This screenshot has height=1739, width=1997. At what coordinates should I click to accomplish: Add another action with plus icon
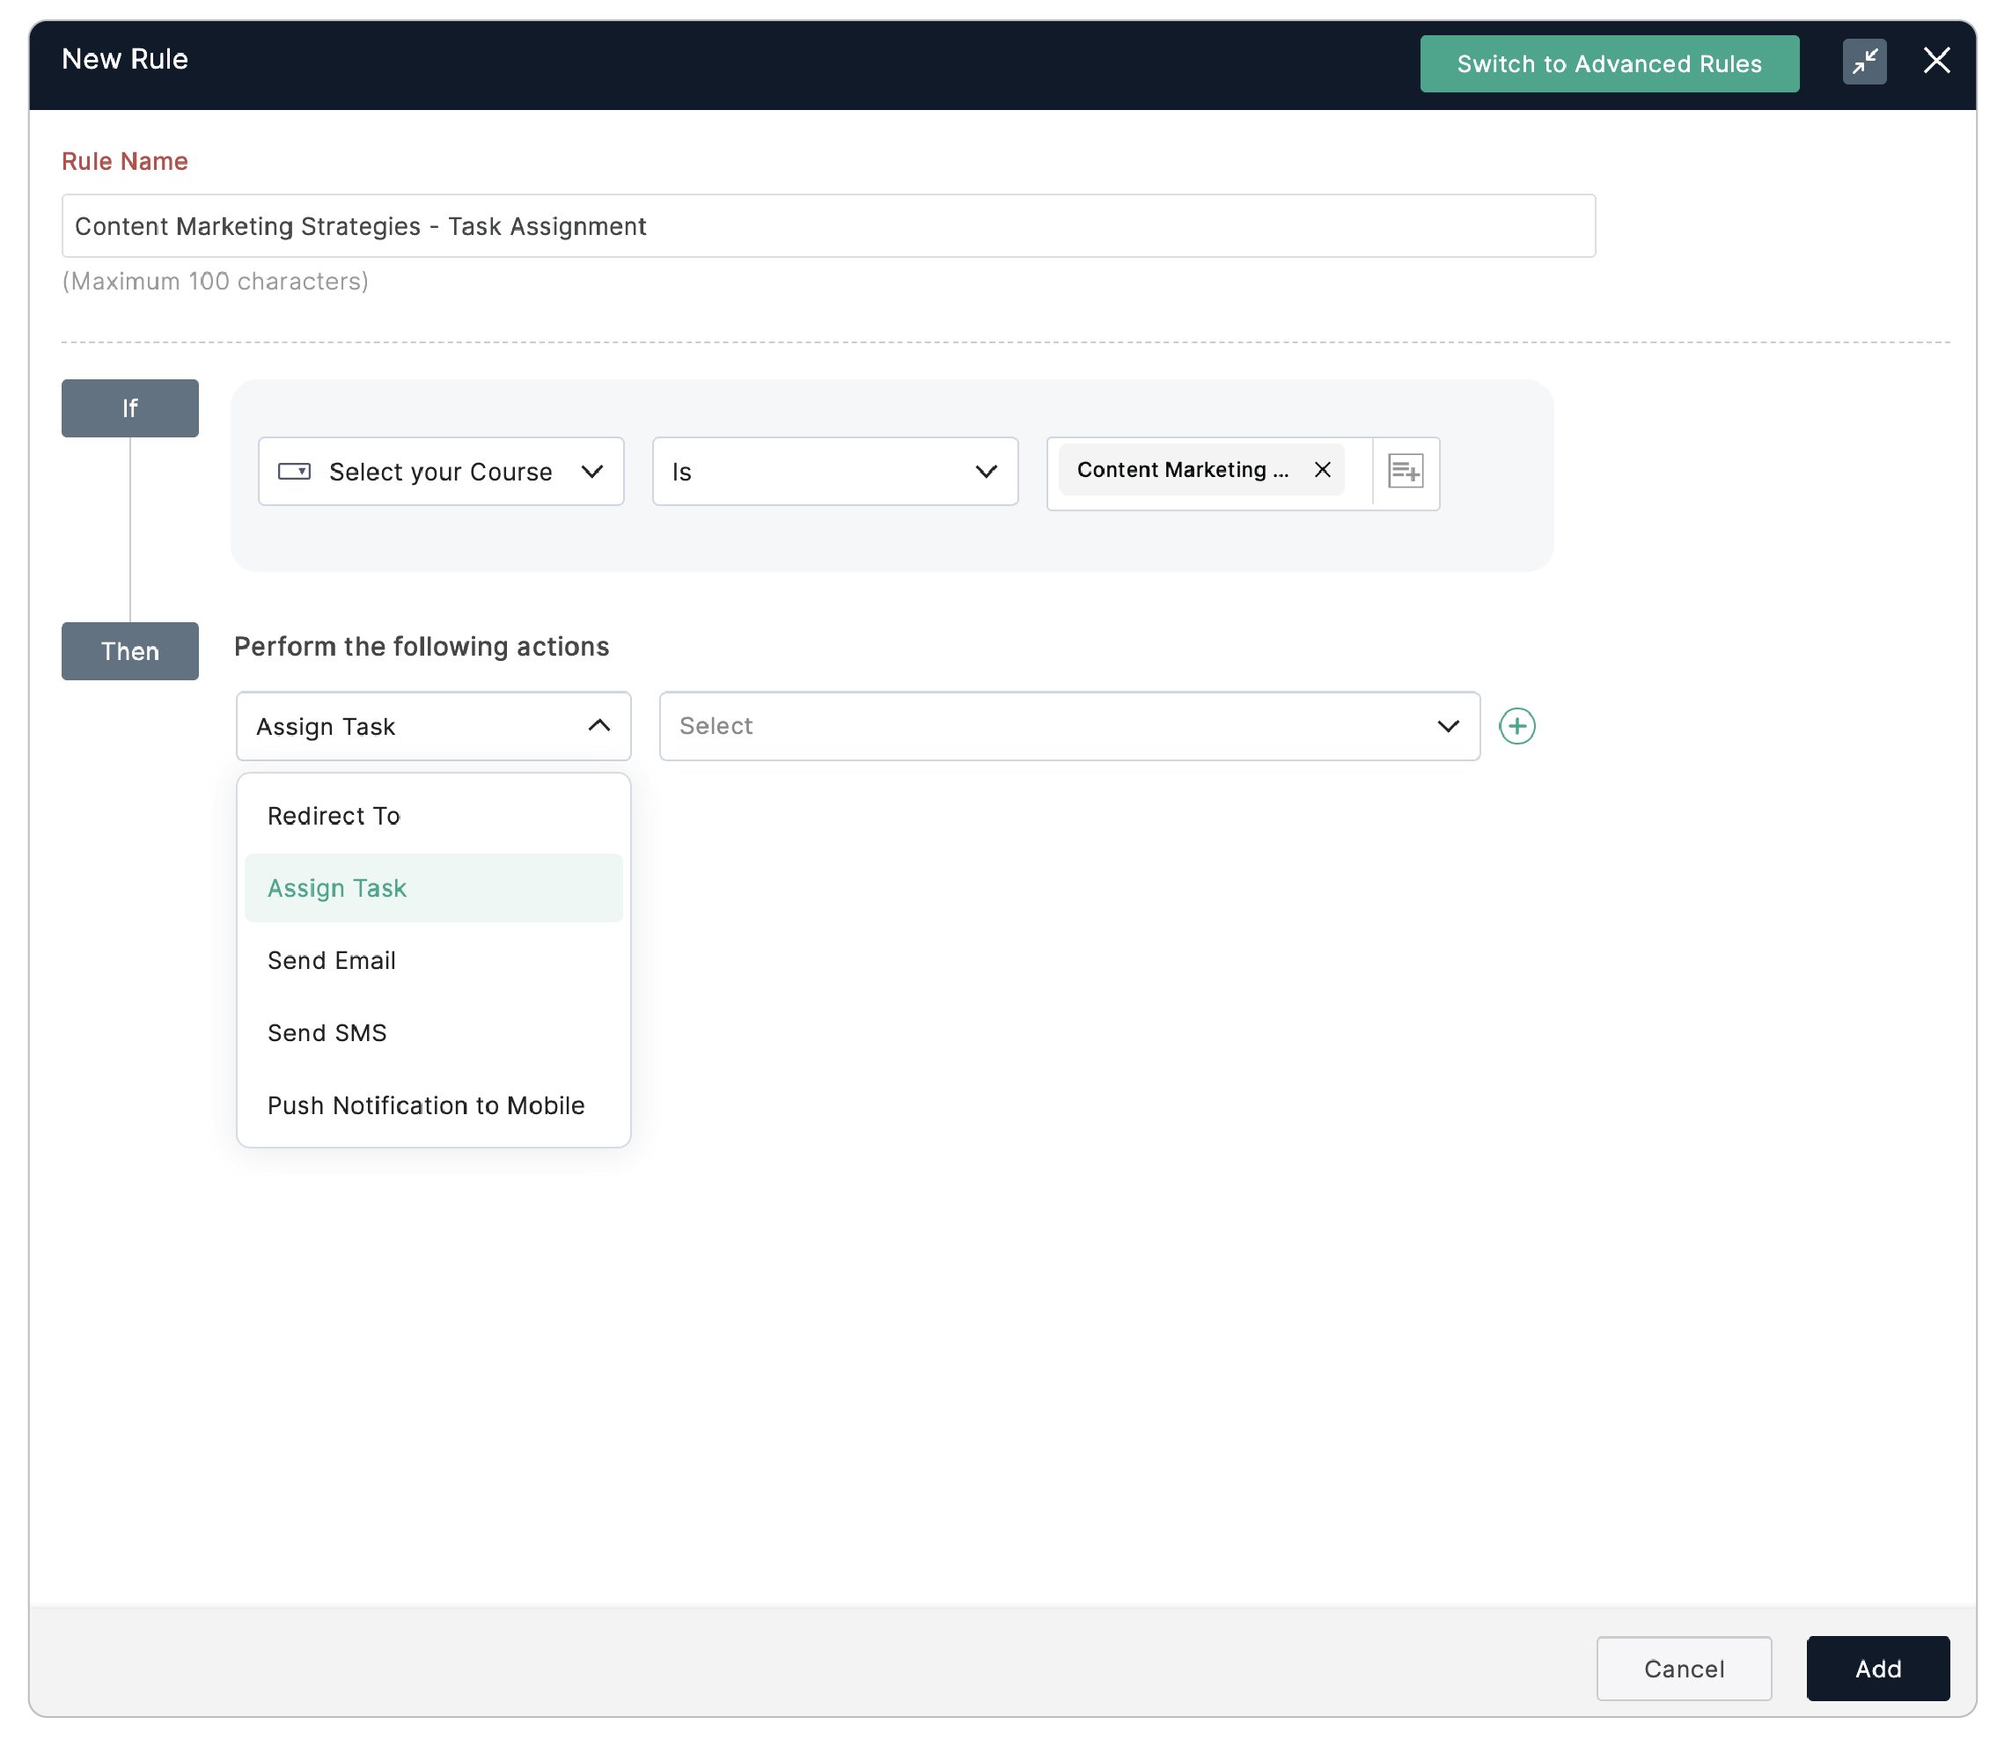(x=1516, y=726)
